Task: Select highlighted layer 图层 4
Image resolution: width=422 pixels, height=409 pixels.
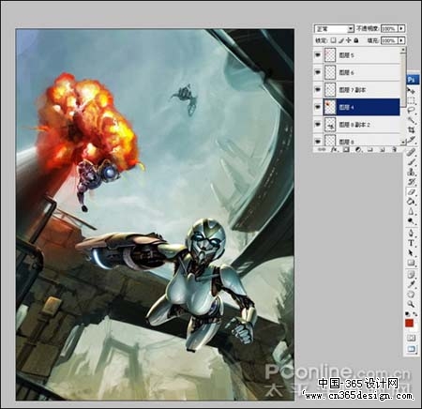Action: [356, 107]
